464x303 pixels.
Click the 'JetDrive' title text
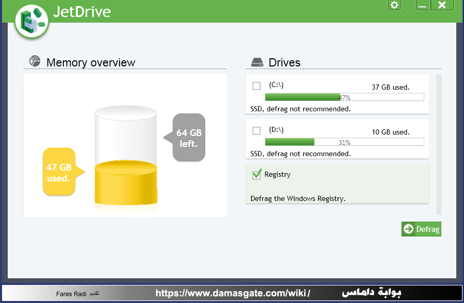pyautogui.click(x=82, y=12)
